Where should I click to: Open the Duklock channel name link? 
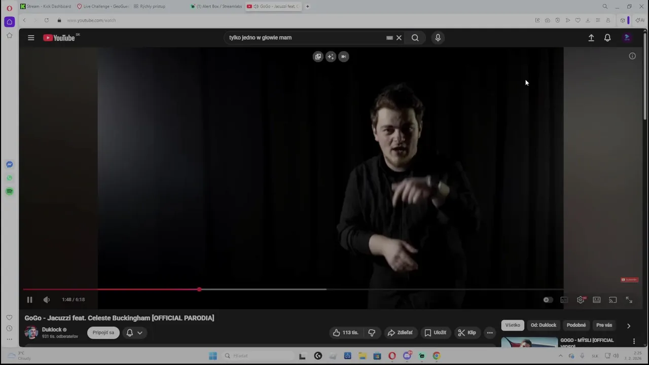coord(52,330)
